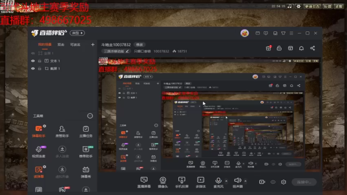Add 摄像头 camera source
347x195 pixels.
(163, 182)
